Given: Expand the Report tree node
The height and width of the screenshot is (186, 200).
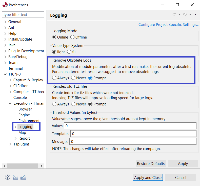Looking at the screenshot, I should (x=15, y=138).
